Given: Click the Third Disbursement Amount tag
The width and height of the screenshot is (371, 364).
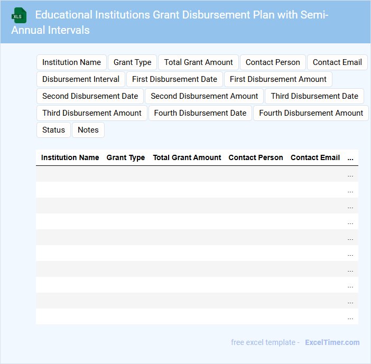Looking at the screenshot, I should point(92,113).
